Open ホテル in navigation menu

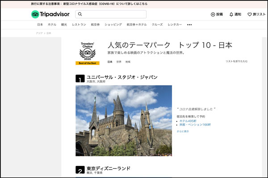tap(52, 24)
